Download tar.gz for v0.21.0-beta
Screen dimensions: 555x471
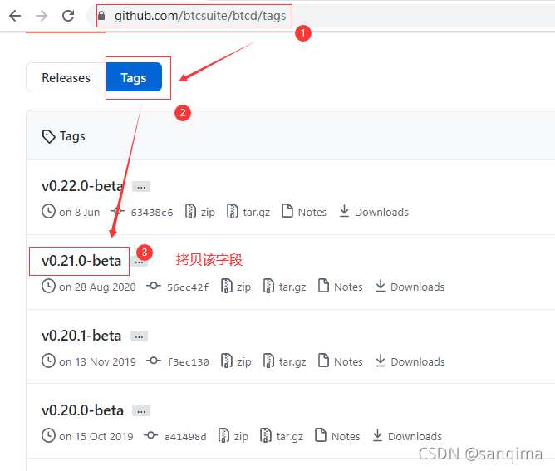(285, 287)
